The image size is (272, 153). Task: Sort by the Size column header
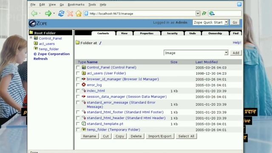[x=174, y=62]
